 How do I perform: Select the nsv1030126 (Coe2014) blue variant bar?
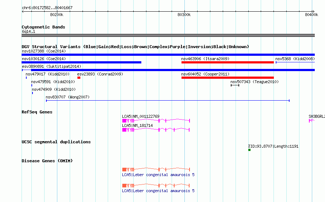[x=81, y=62]
